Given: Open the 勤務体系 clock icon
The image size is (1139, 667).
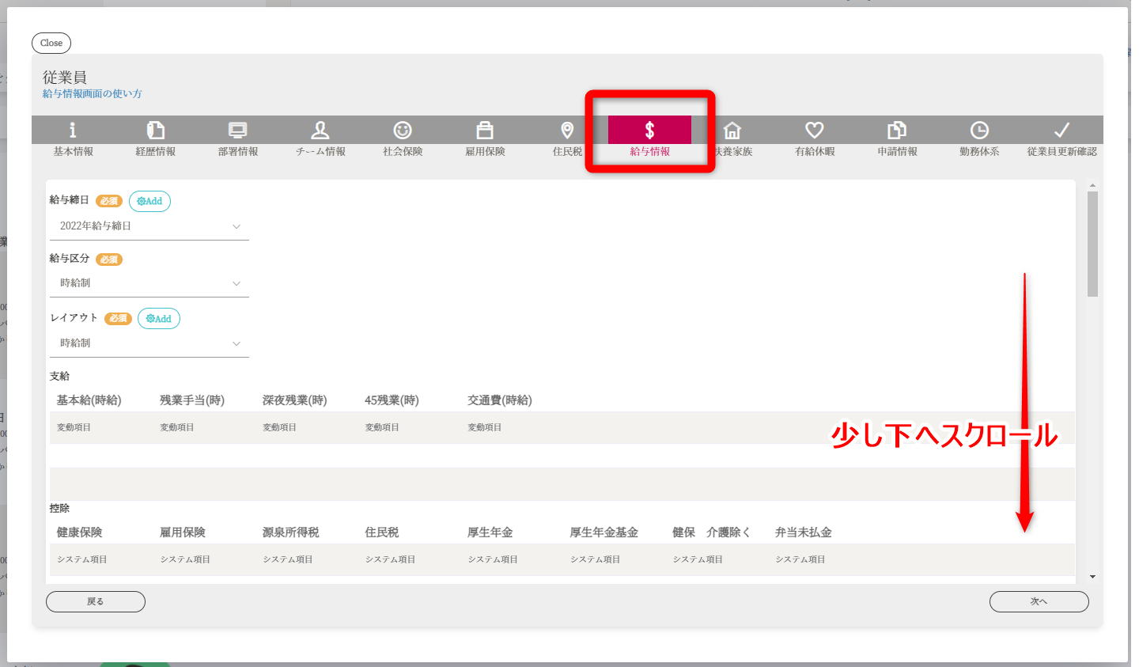Looking at the screenshot, I should [x=979, y=131].
